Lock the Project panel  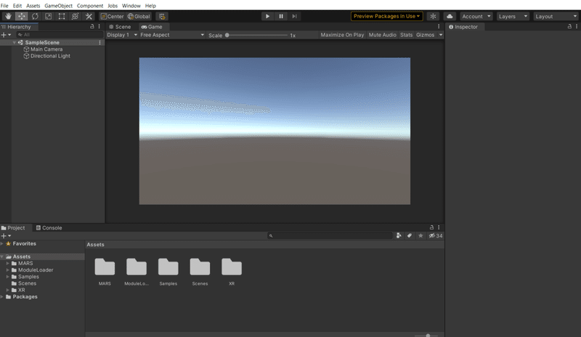(431, 227)
